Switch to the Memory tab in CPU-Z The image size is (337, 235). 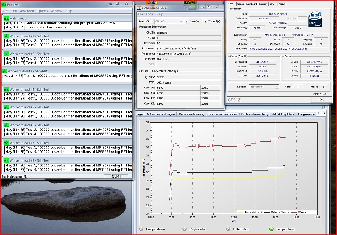pyautogui.click(x=263, y=4)
